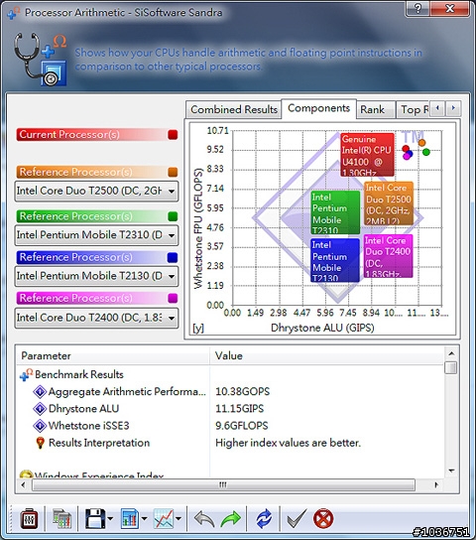Click the orange data point on the chart
Screen dimensions: 476x540
point(422,143)
